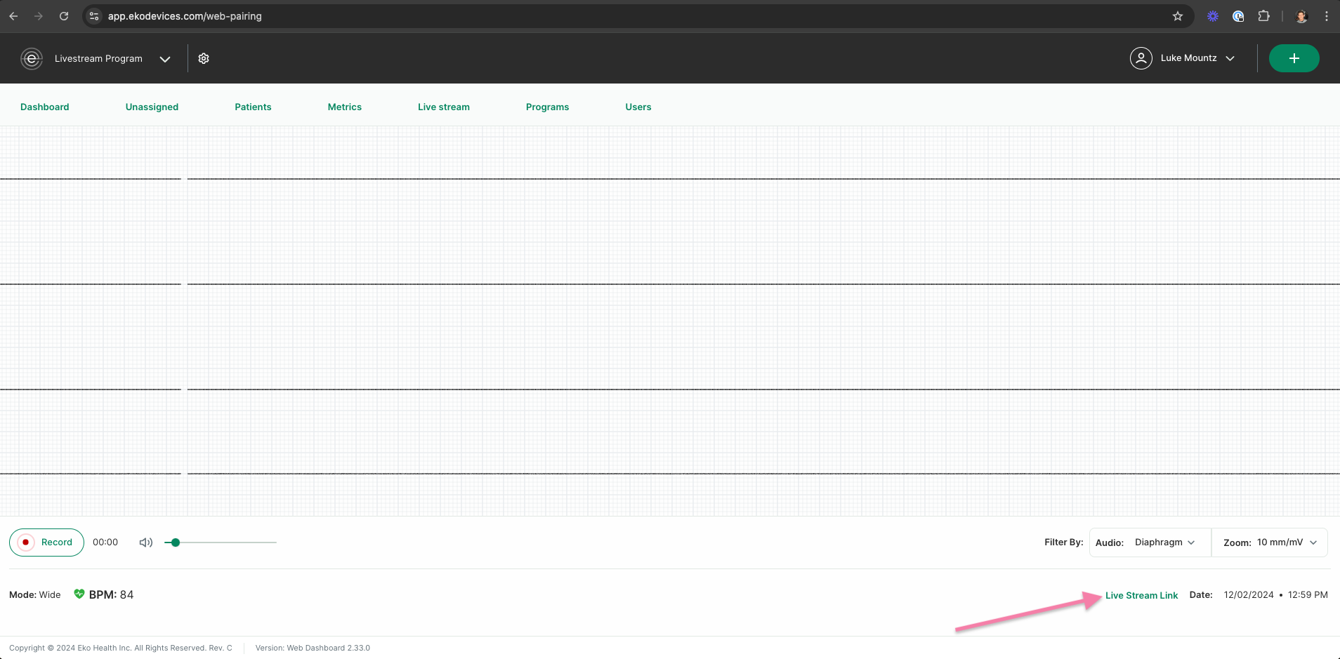Bookmark page with the star icon

(1178, 16)
